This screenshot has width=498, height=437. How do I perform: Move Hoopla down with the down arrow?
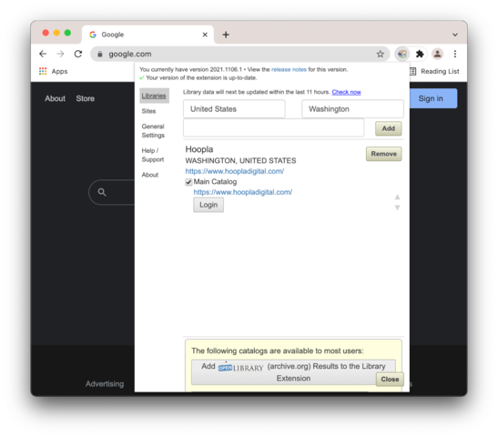tap(397, 208)
